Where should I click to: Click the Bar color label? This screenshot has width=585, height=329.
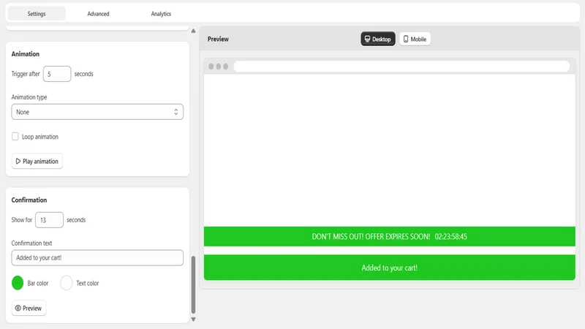tap(38, 283)
